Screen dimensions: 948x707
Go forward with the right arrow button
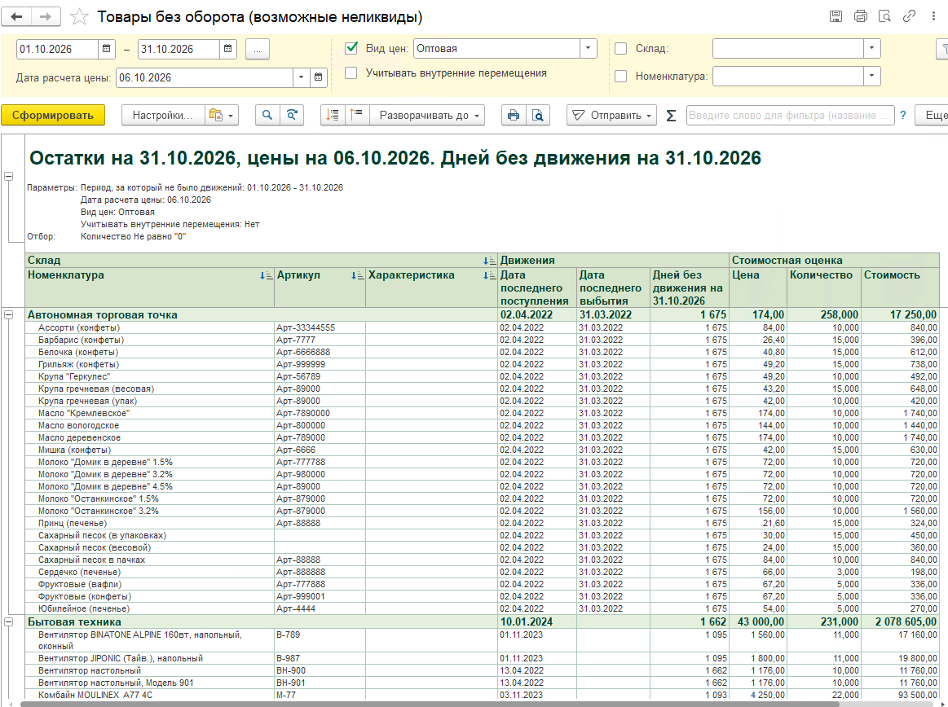tap(46, 17)
